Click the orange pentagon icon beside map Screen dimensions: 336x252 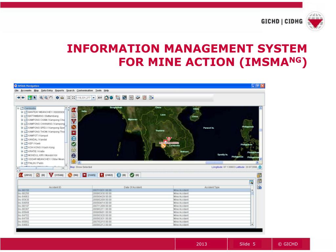click(x=74, y=161)
